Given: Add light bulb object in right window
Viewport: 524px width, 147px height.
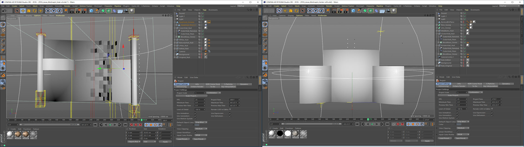Looking at the screenshot, I should [x=394, y=11].
